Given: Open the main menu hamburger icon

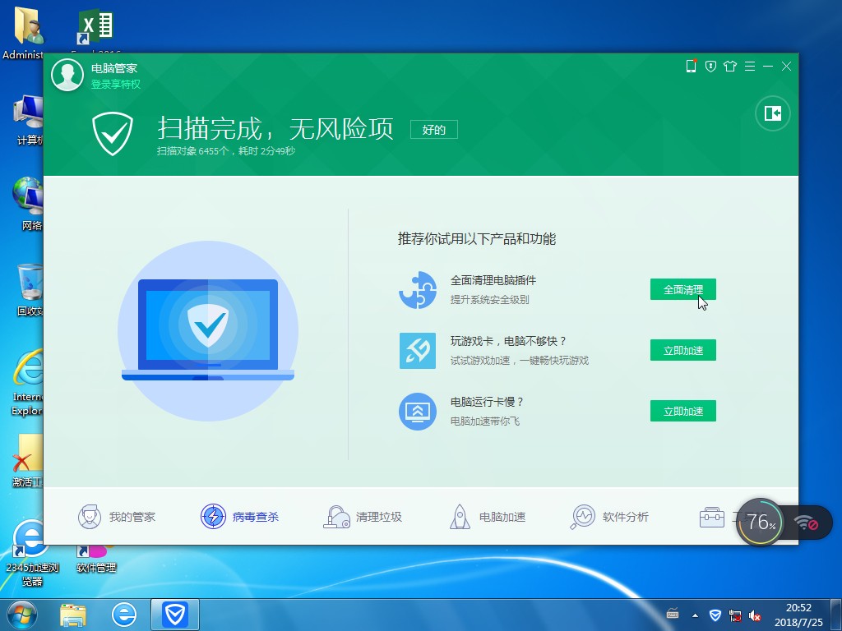Looking at the screenshot, I should pos(750,66).
